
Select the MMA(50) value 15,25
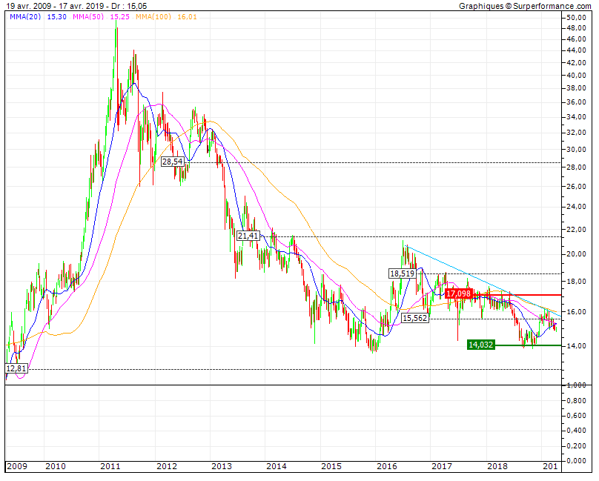click(120, 17)
